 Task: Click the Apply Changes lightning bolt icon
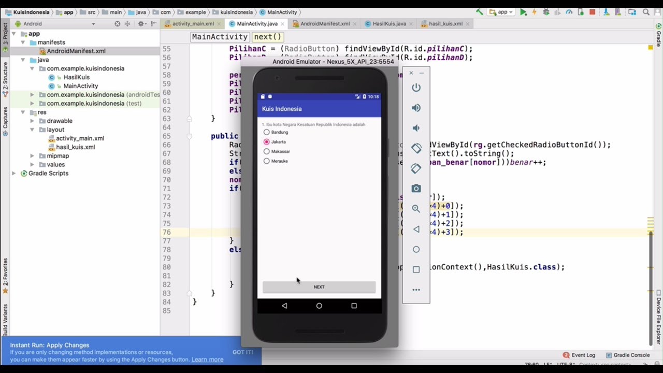[535, 12]
